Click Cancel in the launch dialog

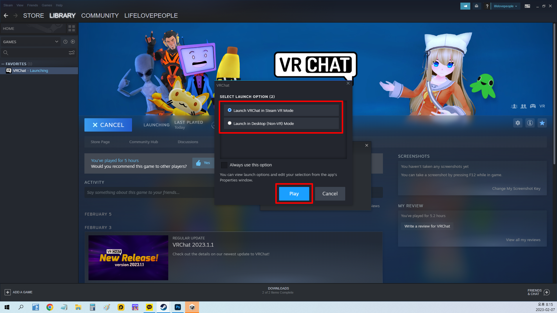click(330, 194)
